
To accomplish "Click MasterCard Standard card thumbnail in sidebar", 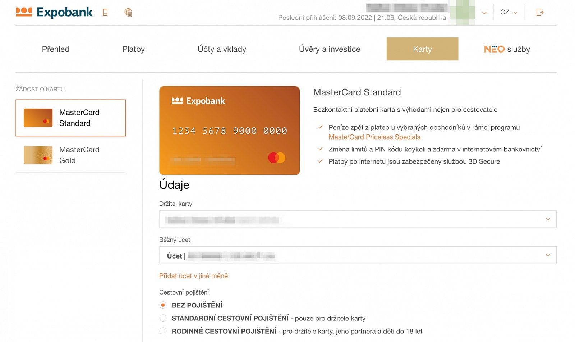I will (x=38, y=118).
